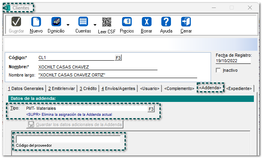Click the Cerrar toolbar icon
Viewport: 263px width, 159px height.
point(186,22)
